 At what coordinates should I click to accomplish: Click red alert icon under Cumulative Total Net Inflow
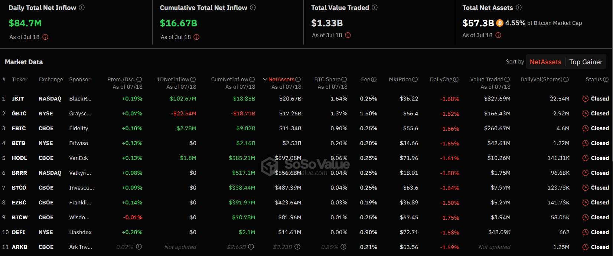196,37
